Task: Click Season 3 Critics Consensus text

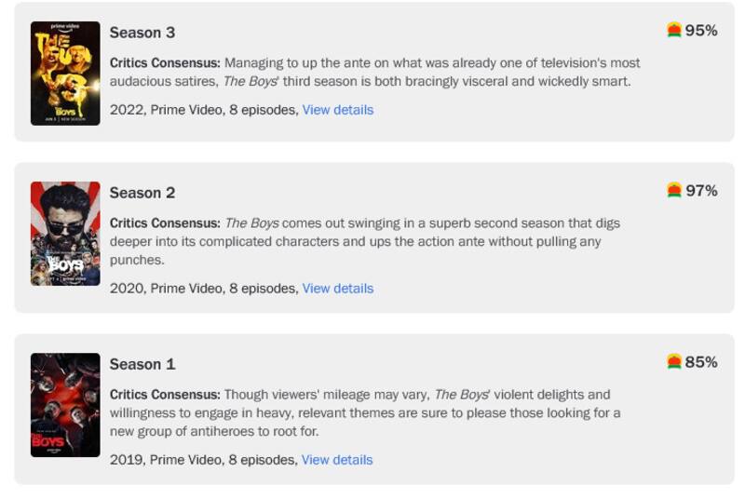Action: 374,73
